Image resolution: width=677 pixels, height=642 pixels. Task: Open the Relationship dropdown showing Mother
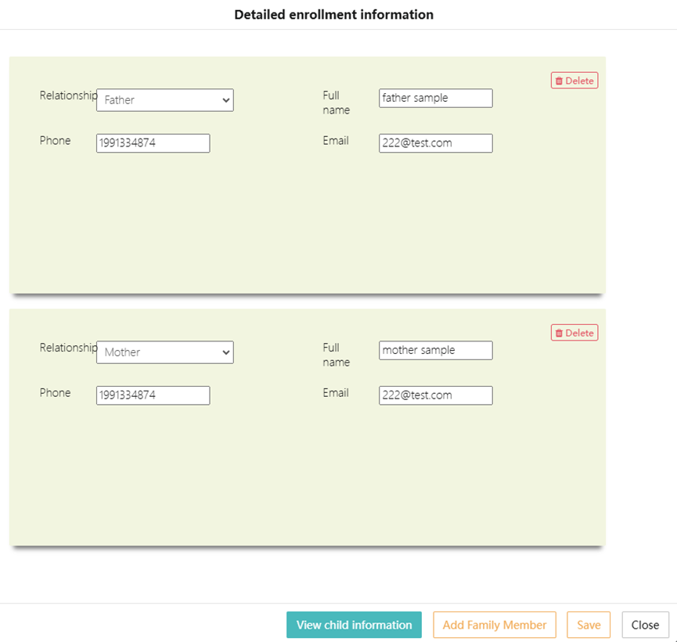tap(164, 352)
